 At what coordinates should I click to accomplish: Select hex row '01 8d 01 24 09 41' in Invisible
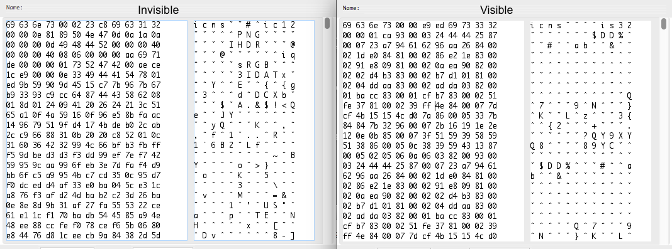[84, 105]
